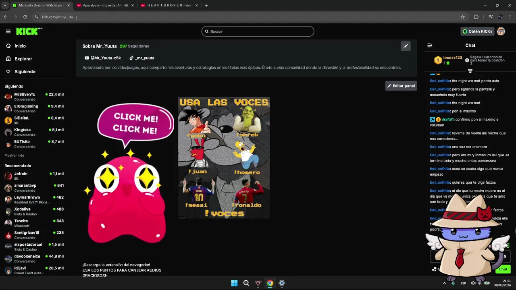Viewport: 516px width, 290px height.
Task: Open Windows Start menu
Action: (x=234, y=283)
